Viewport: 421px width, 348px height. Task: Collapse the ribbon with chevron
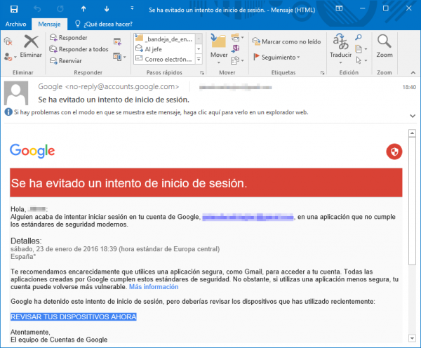coord(413,72)
